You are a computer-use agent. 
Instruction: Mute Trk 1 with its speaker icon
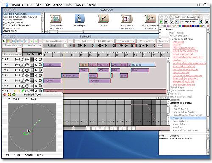click(x=36, y=59)
